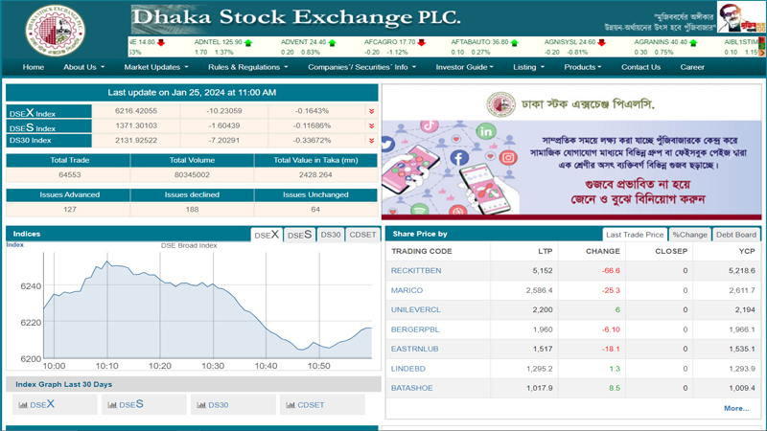This screenshot has width=767, height=431.
Task: Expand the Market Updates dropdown menu
Action: coord(156,67)
